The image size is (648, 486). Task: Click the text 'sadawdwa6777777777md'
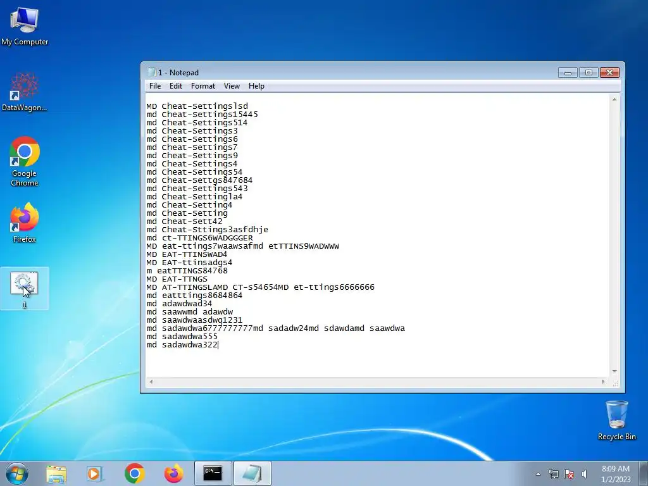pos(213,328)
